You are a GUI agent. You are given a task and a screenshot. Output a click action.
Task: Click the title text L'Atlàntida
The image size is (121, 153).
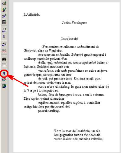click(31, 15)
